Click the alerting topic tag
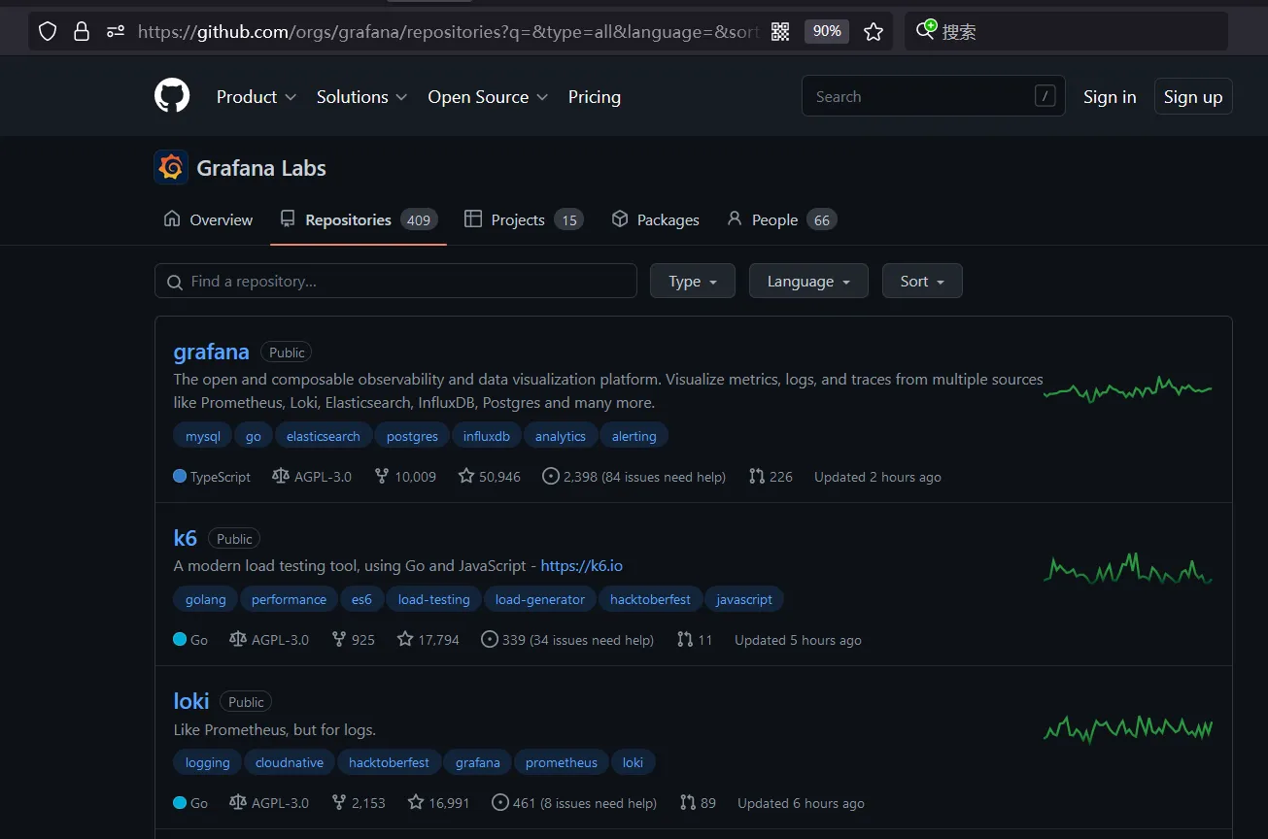 point(634,436)
